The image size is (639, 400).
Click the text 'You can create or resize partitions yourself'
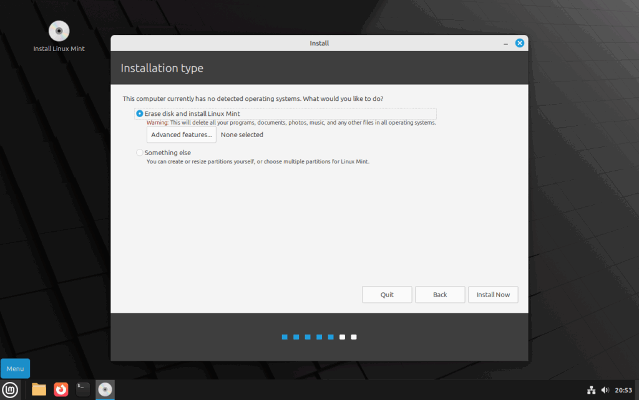coord(200,161)
